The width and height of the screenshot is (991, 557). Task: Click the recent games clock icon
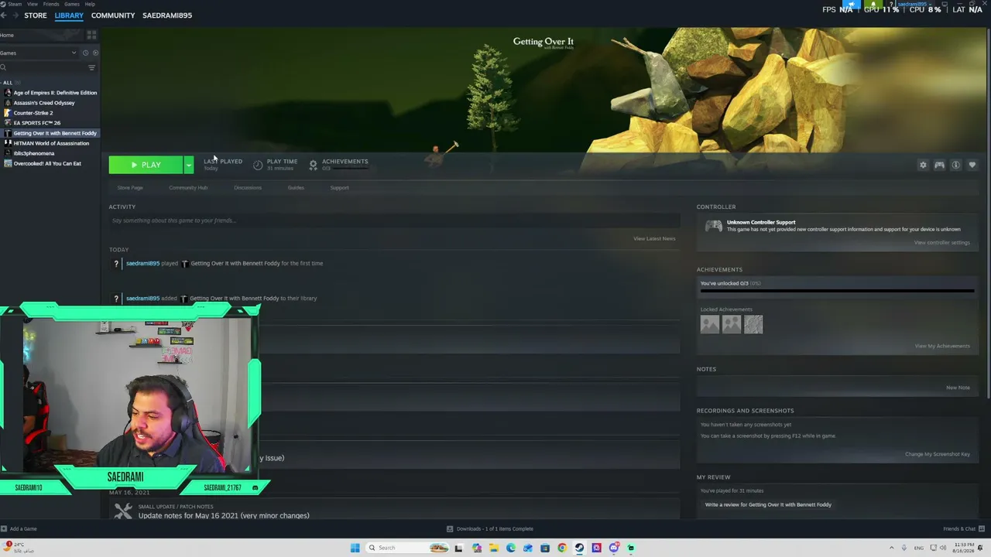[x=85, y=53]
